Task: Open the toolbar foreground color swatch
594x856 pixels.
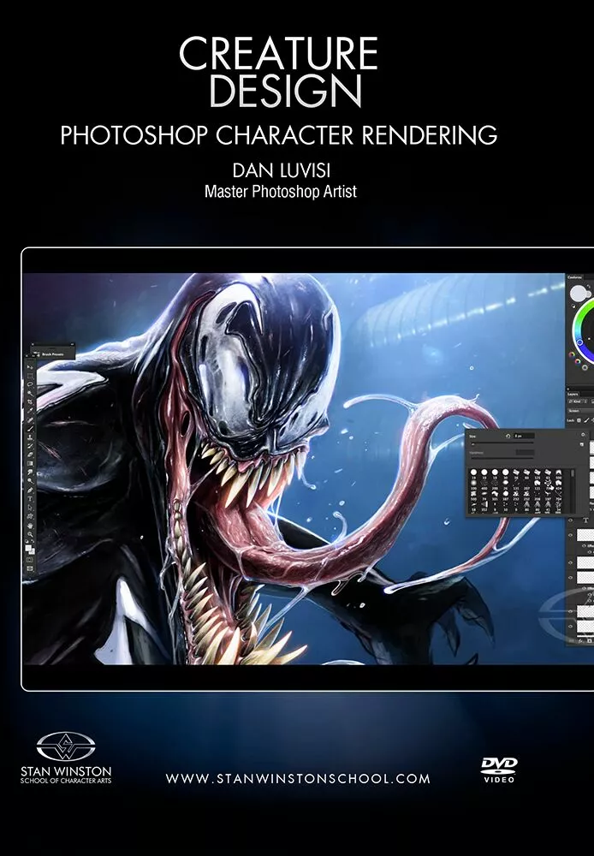Action: click(28, 548)
